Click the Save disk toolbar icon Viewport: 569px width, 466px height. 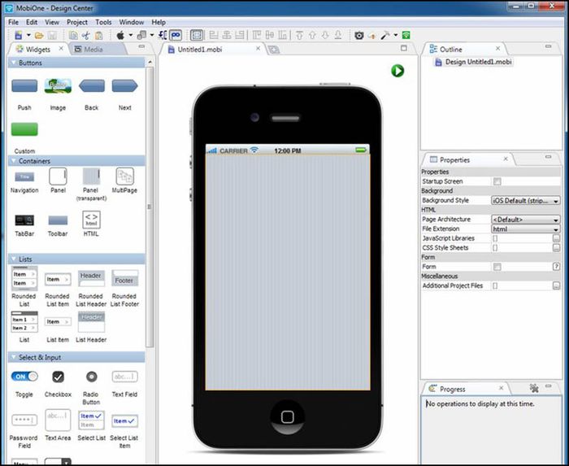pos(52,36)
